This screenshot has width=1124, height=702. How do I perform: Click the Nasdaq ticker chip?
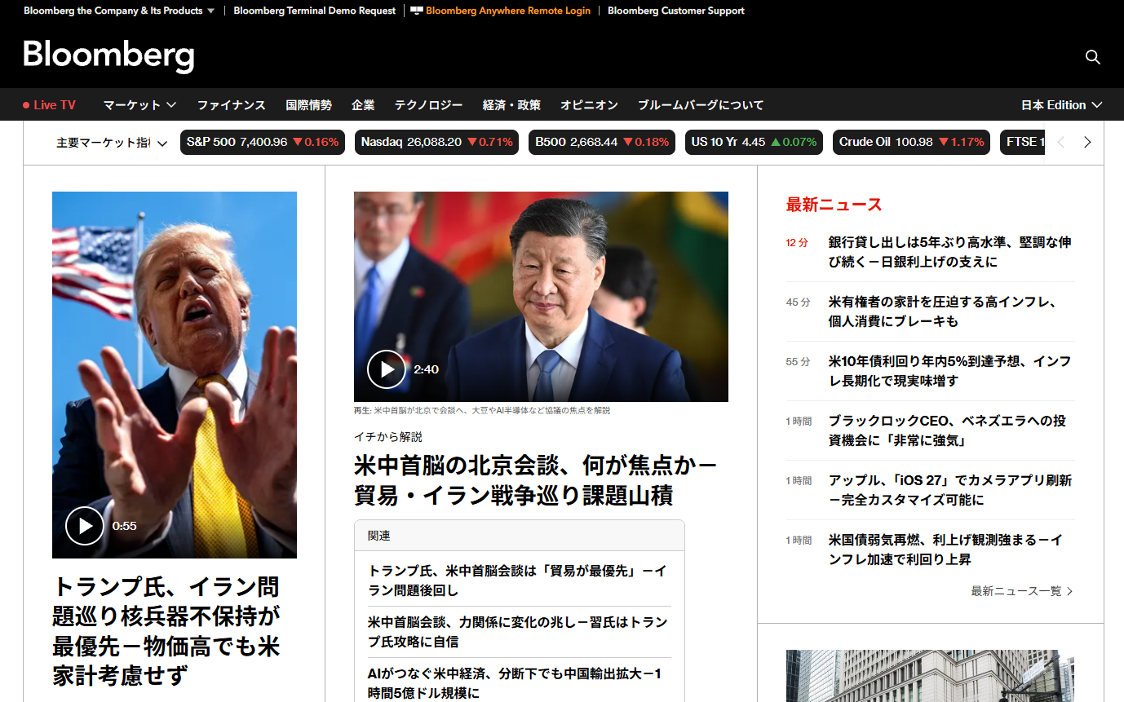click(x=436, y=142)
